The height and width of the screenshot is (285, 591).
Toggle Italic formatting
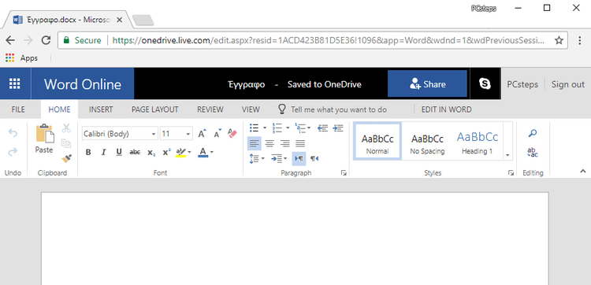(104, 152)
